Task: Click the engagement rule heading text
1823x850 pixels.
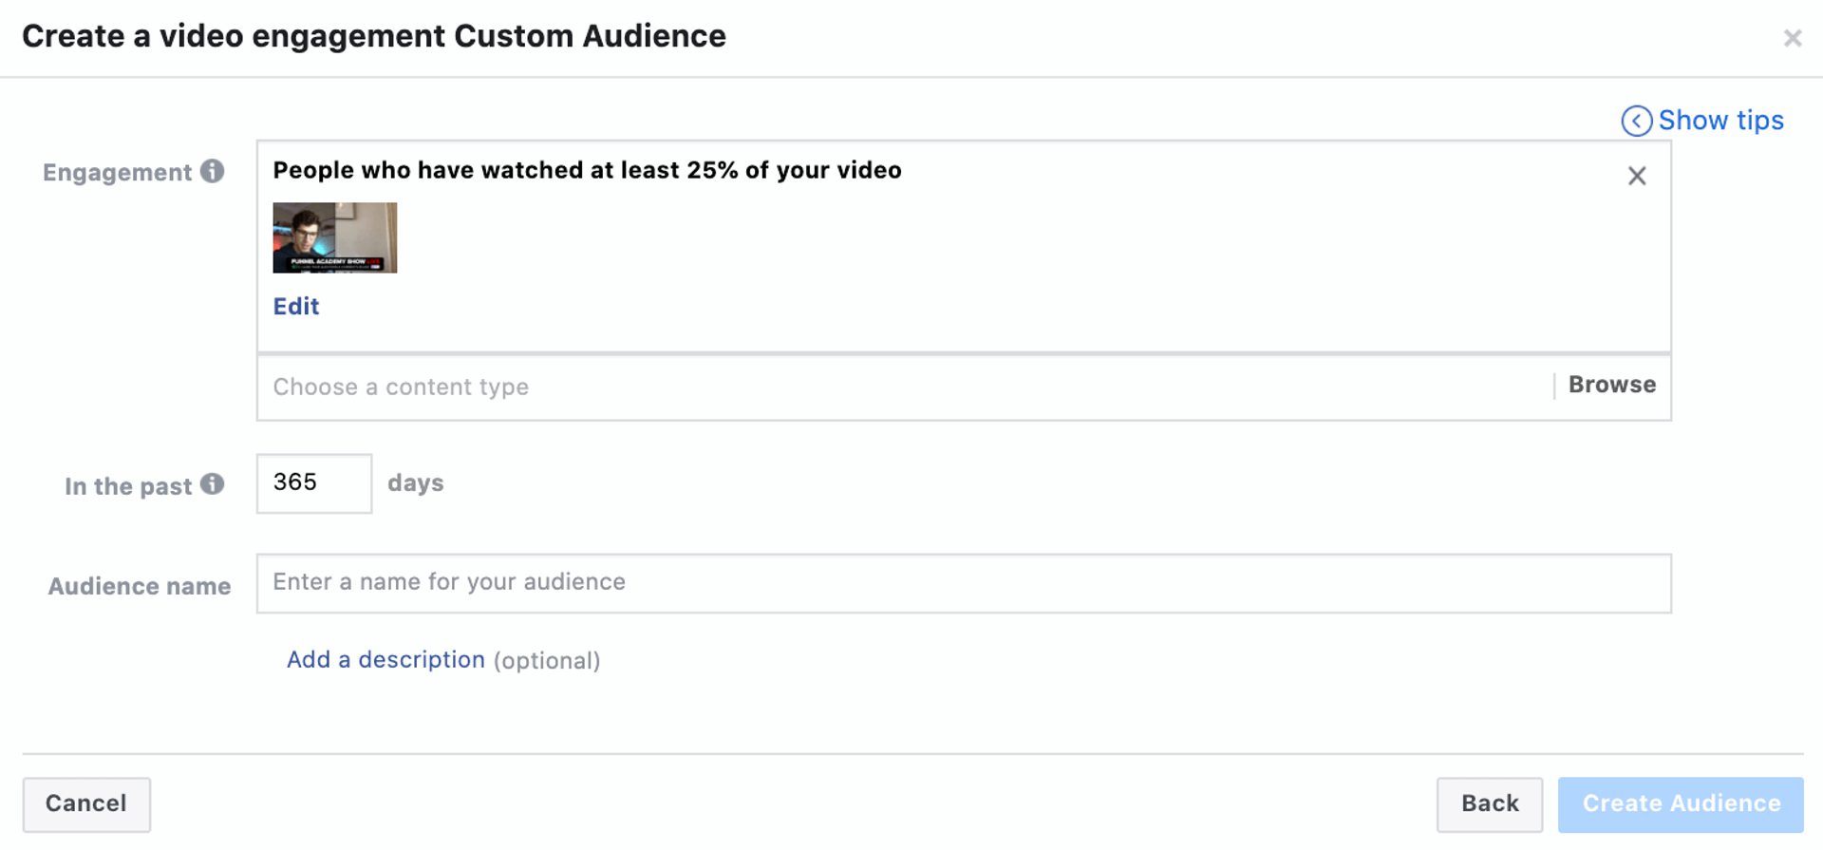Action: [x=587, y=170]
